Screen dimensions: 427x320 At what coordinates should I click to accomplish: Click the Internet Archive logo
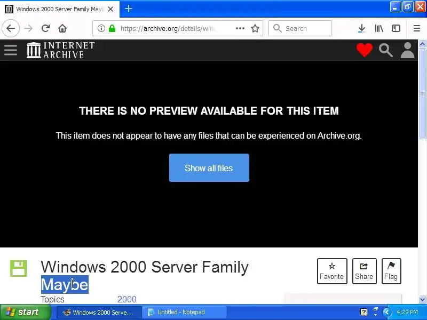[60, 50]
